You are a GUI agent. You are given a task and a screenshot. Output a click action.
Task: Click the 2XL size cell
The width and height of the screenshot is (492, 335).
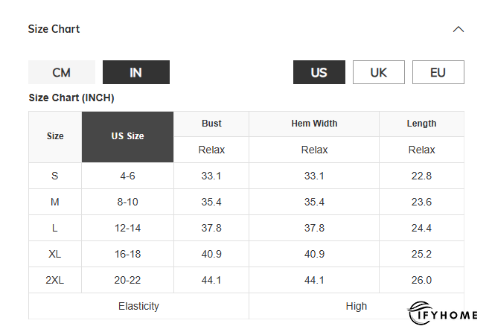coord(55,280)
